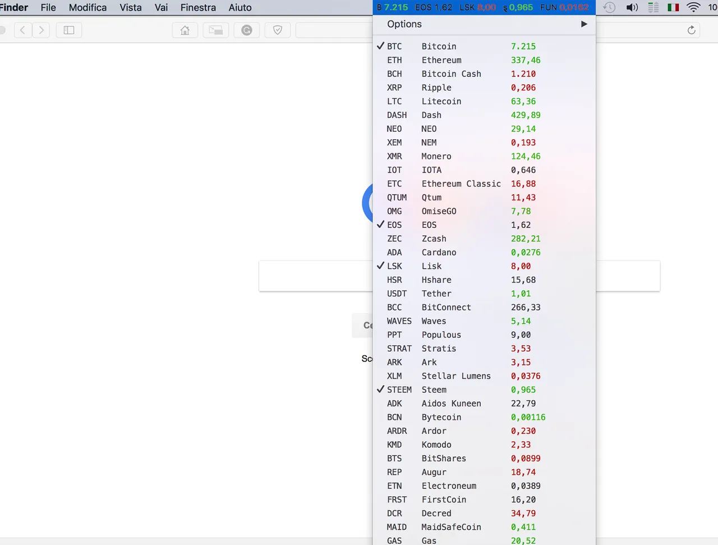The width and height of the screenshot is (718, 545).
Task: Select the BTS BitShares row
Action: coord(484,459)
